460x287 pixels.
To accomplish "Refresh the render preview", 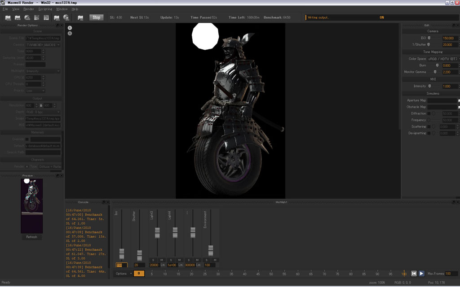I will [31, 237].
